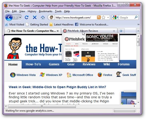Open the Most Visited bookmarks folder

click(x=14, y=25)
